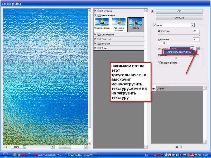
Task: Click the texture flyout menu icon
Action: click(198, 48)
